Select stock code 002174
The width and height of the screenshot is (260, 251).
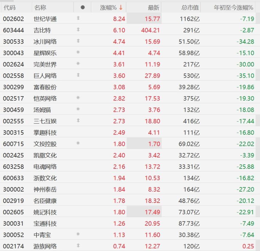click(13, 246)
